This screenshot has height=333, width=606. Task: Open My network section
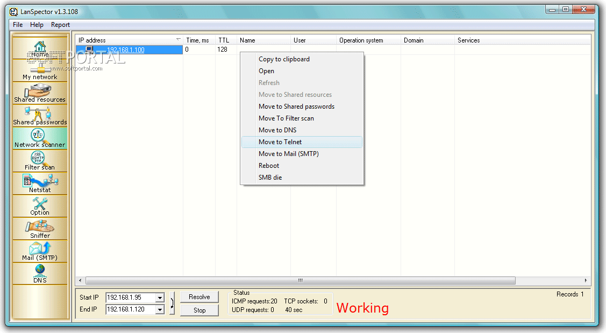point(40,71)
